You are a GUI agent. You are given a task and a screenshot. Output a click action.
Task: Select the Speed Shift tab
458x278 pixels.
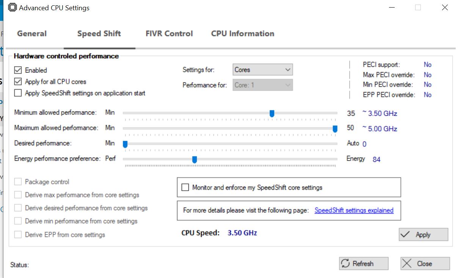[99, 34]
